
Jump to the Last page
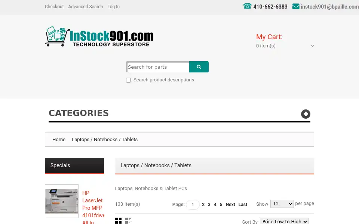click(x=243, y=204)
